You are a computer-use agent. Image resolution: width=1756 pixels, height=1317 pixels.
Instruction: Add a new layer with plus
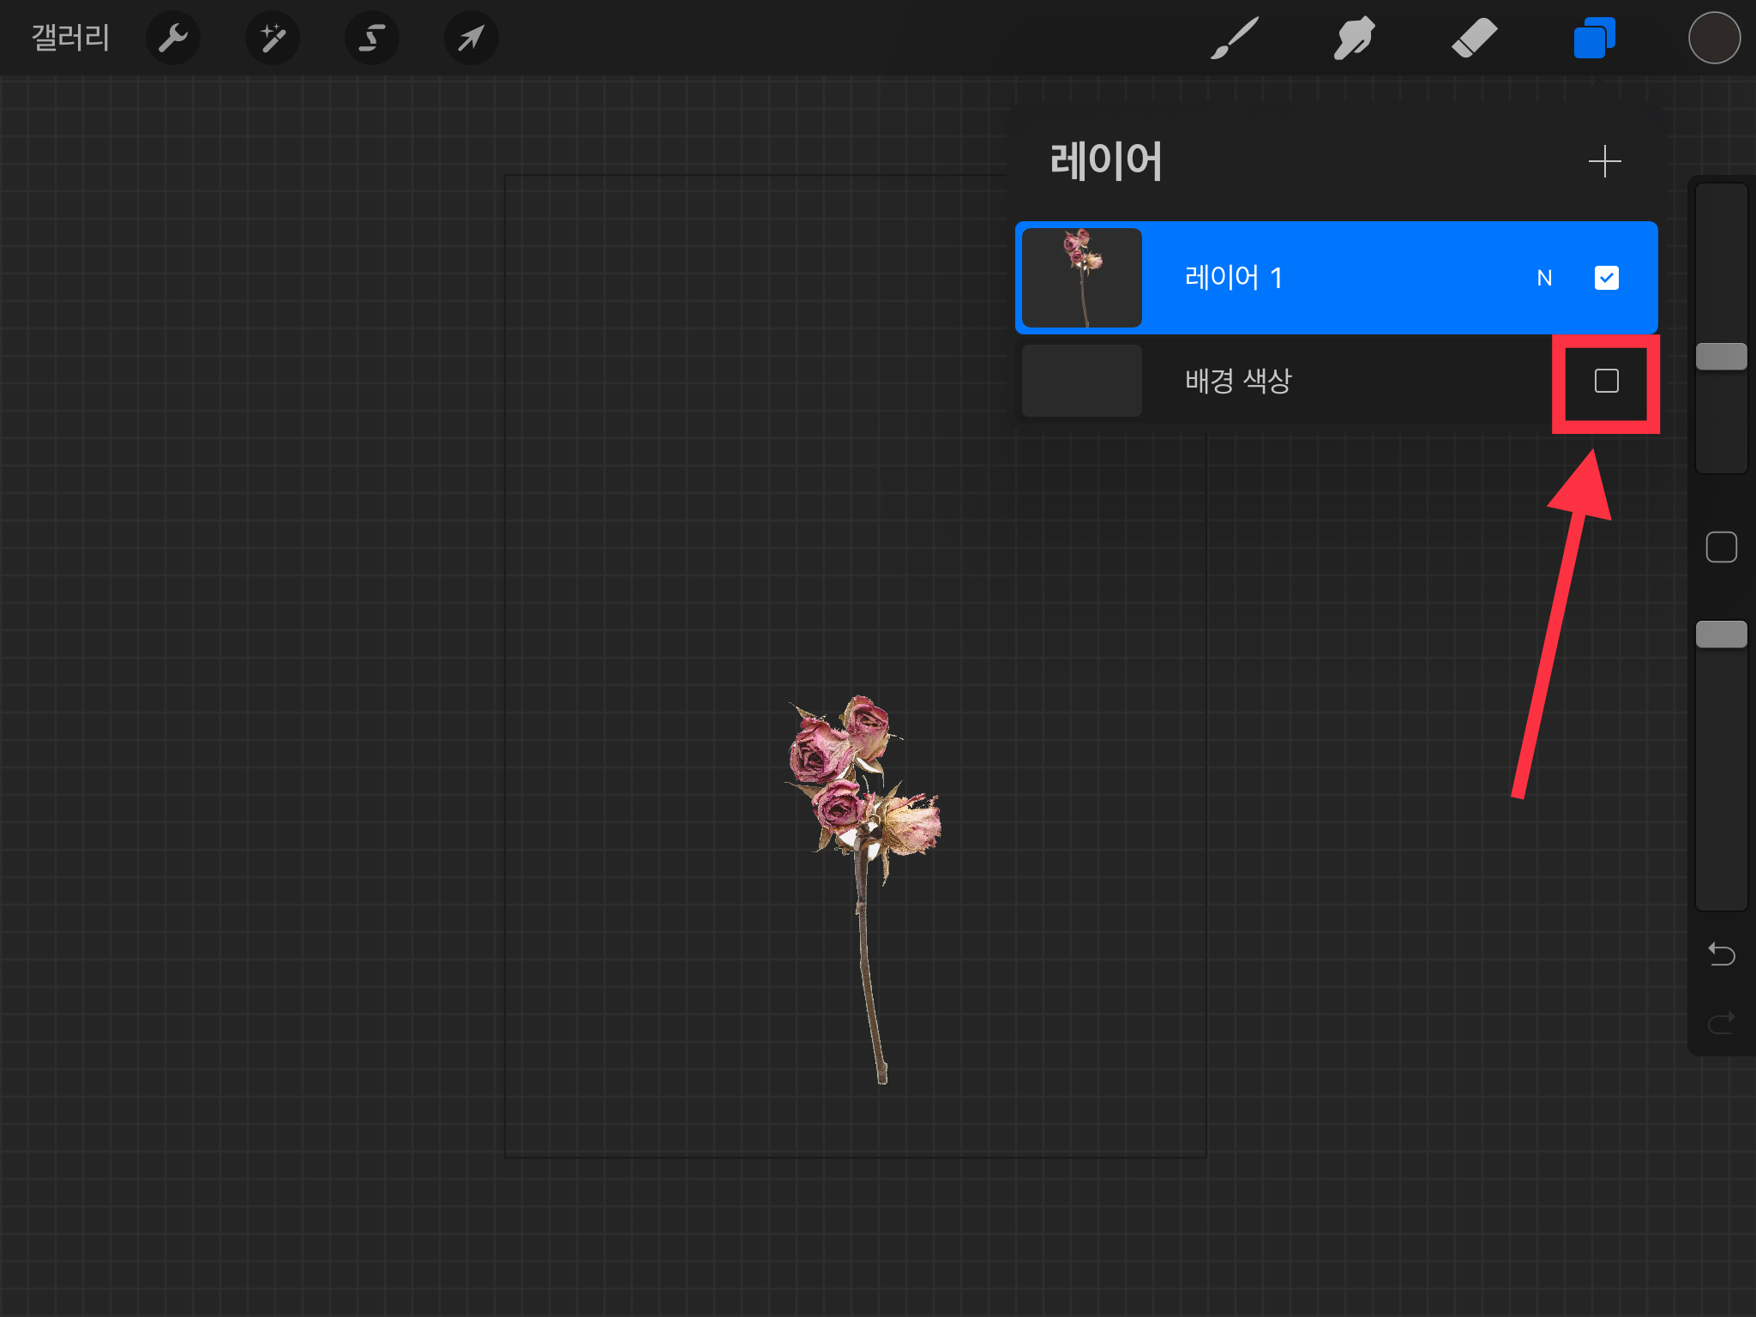pyautogui.click(x=1604, y=161)
